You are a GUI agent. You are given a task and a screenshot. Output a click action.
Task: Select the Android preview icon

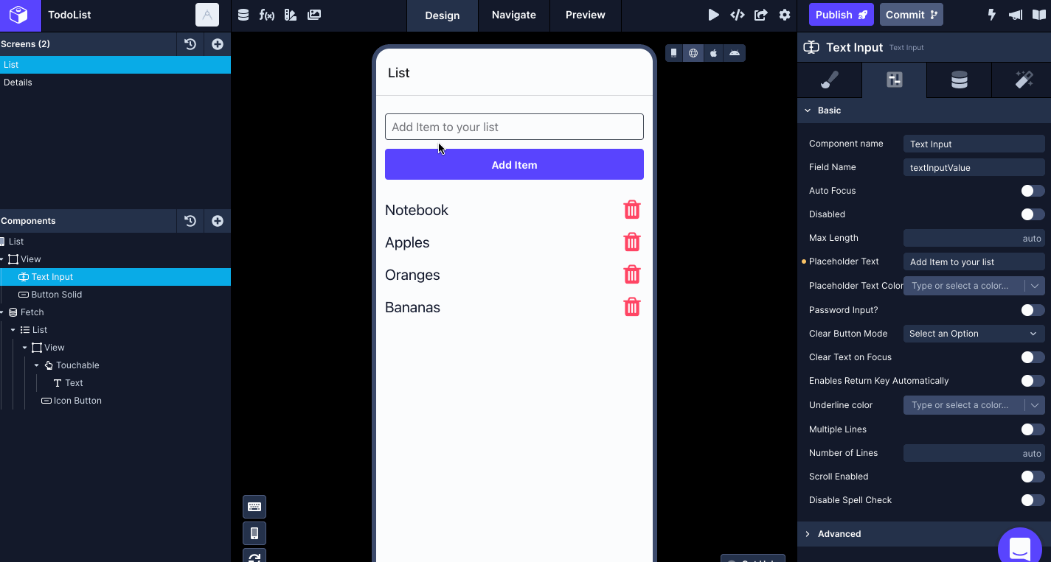734,53
